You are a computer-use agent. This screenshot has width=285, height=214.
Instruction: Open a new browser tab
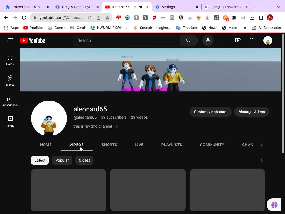point(257,7)
